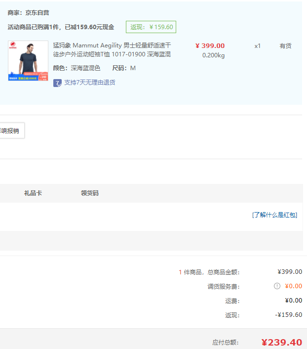
Task: Switch to the 礼品卡 tab
Action: [33, 193]
